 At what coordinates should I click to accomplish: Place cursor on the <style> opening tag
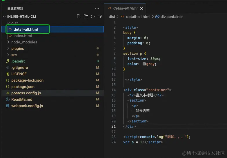(130, 27)
